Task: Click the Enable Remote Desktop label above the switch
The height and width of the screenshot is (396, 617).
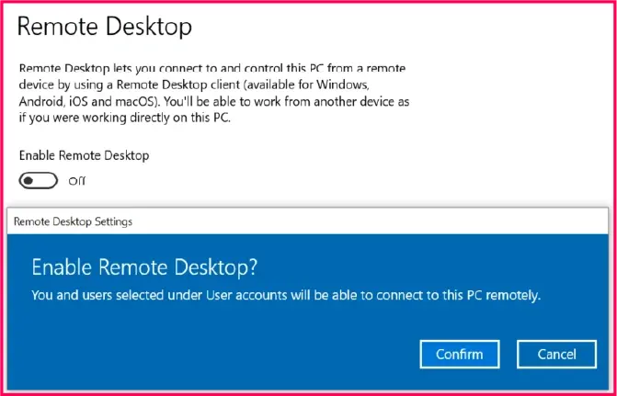Action: point(84,155)
